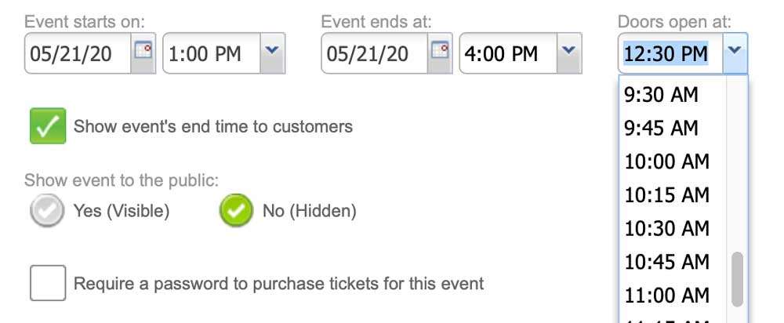Choose 9:30 AM from the doors list
Image resolution: width=784 pixels, height=323 pixels.
click(673, 95)
